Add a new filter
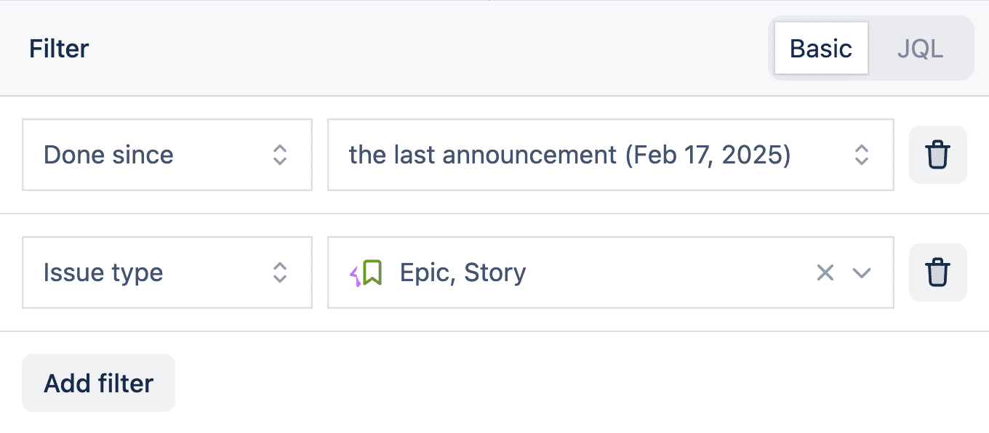Viewport: 989px width, 433px height. (99, 383)
